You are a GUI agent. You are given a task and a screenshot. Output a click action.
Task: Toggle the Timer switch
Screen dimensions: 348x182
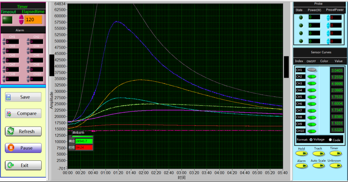click(x=336, y=154)
